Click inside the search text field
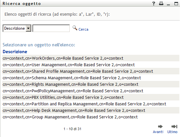This screenshot has height=137, width=180. (x=51, y=28)
